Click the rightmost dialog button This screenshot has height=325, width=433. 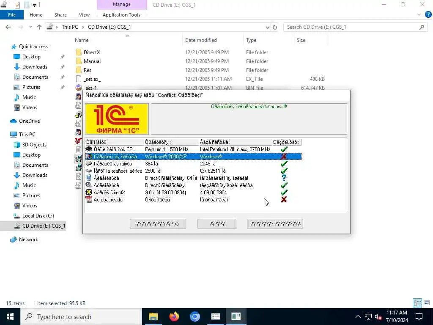pos(275,223)
